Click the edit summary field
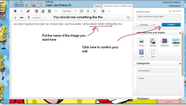Screen dimensions: 186x106 point(159,17)
